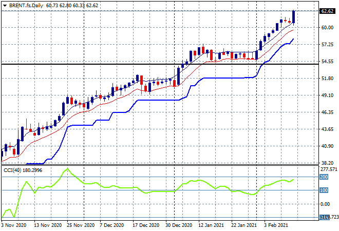Click the 43.65 price axis label

tap(327, 129)
